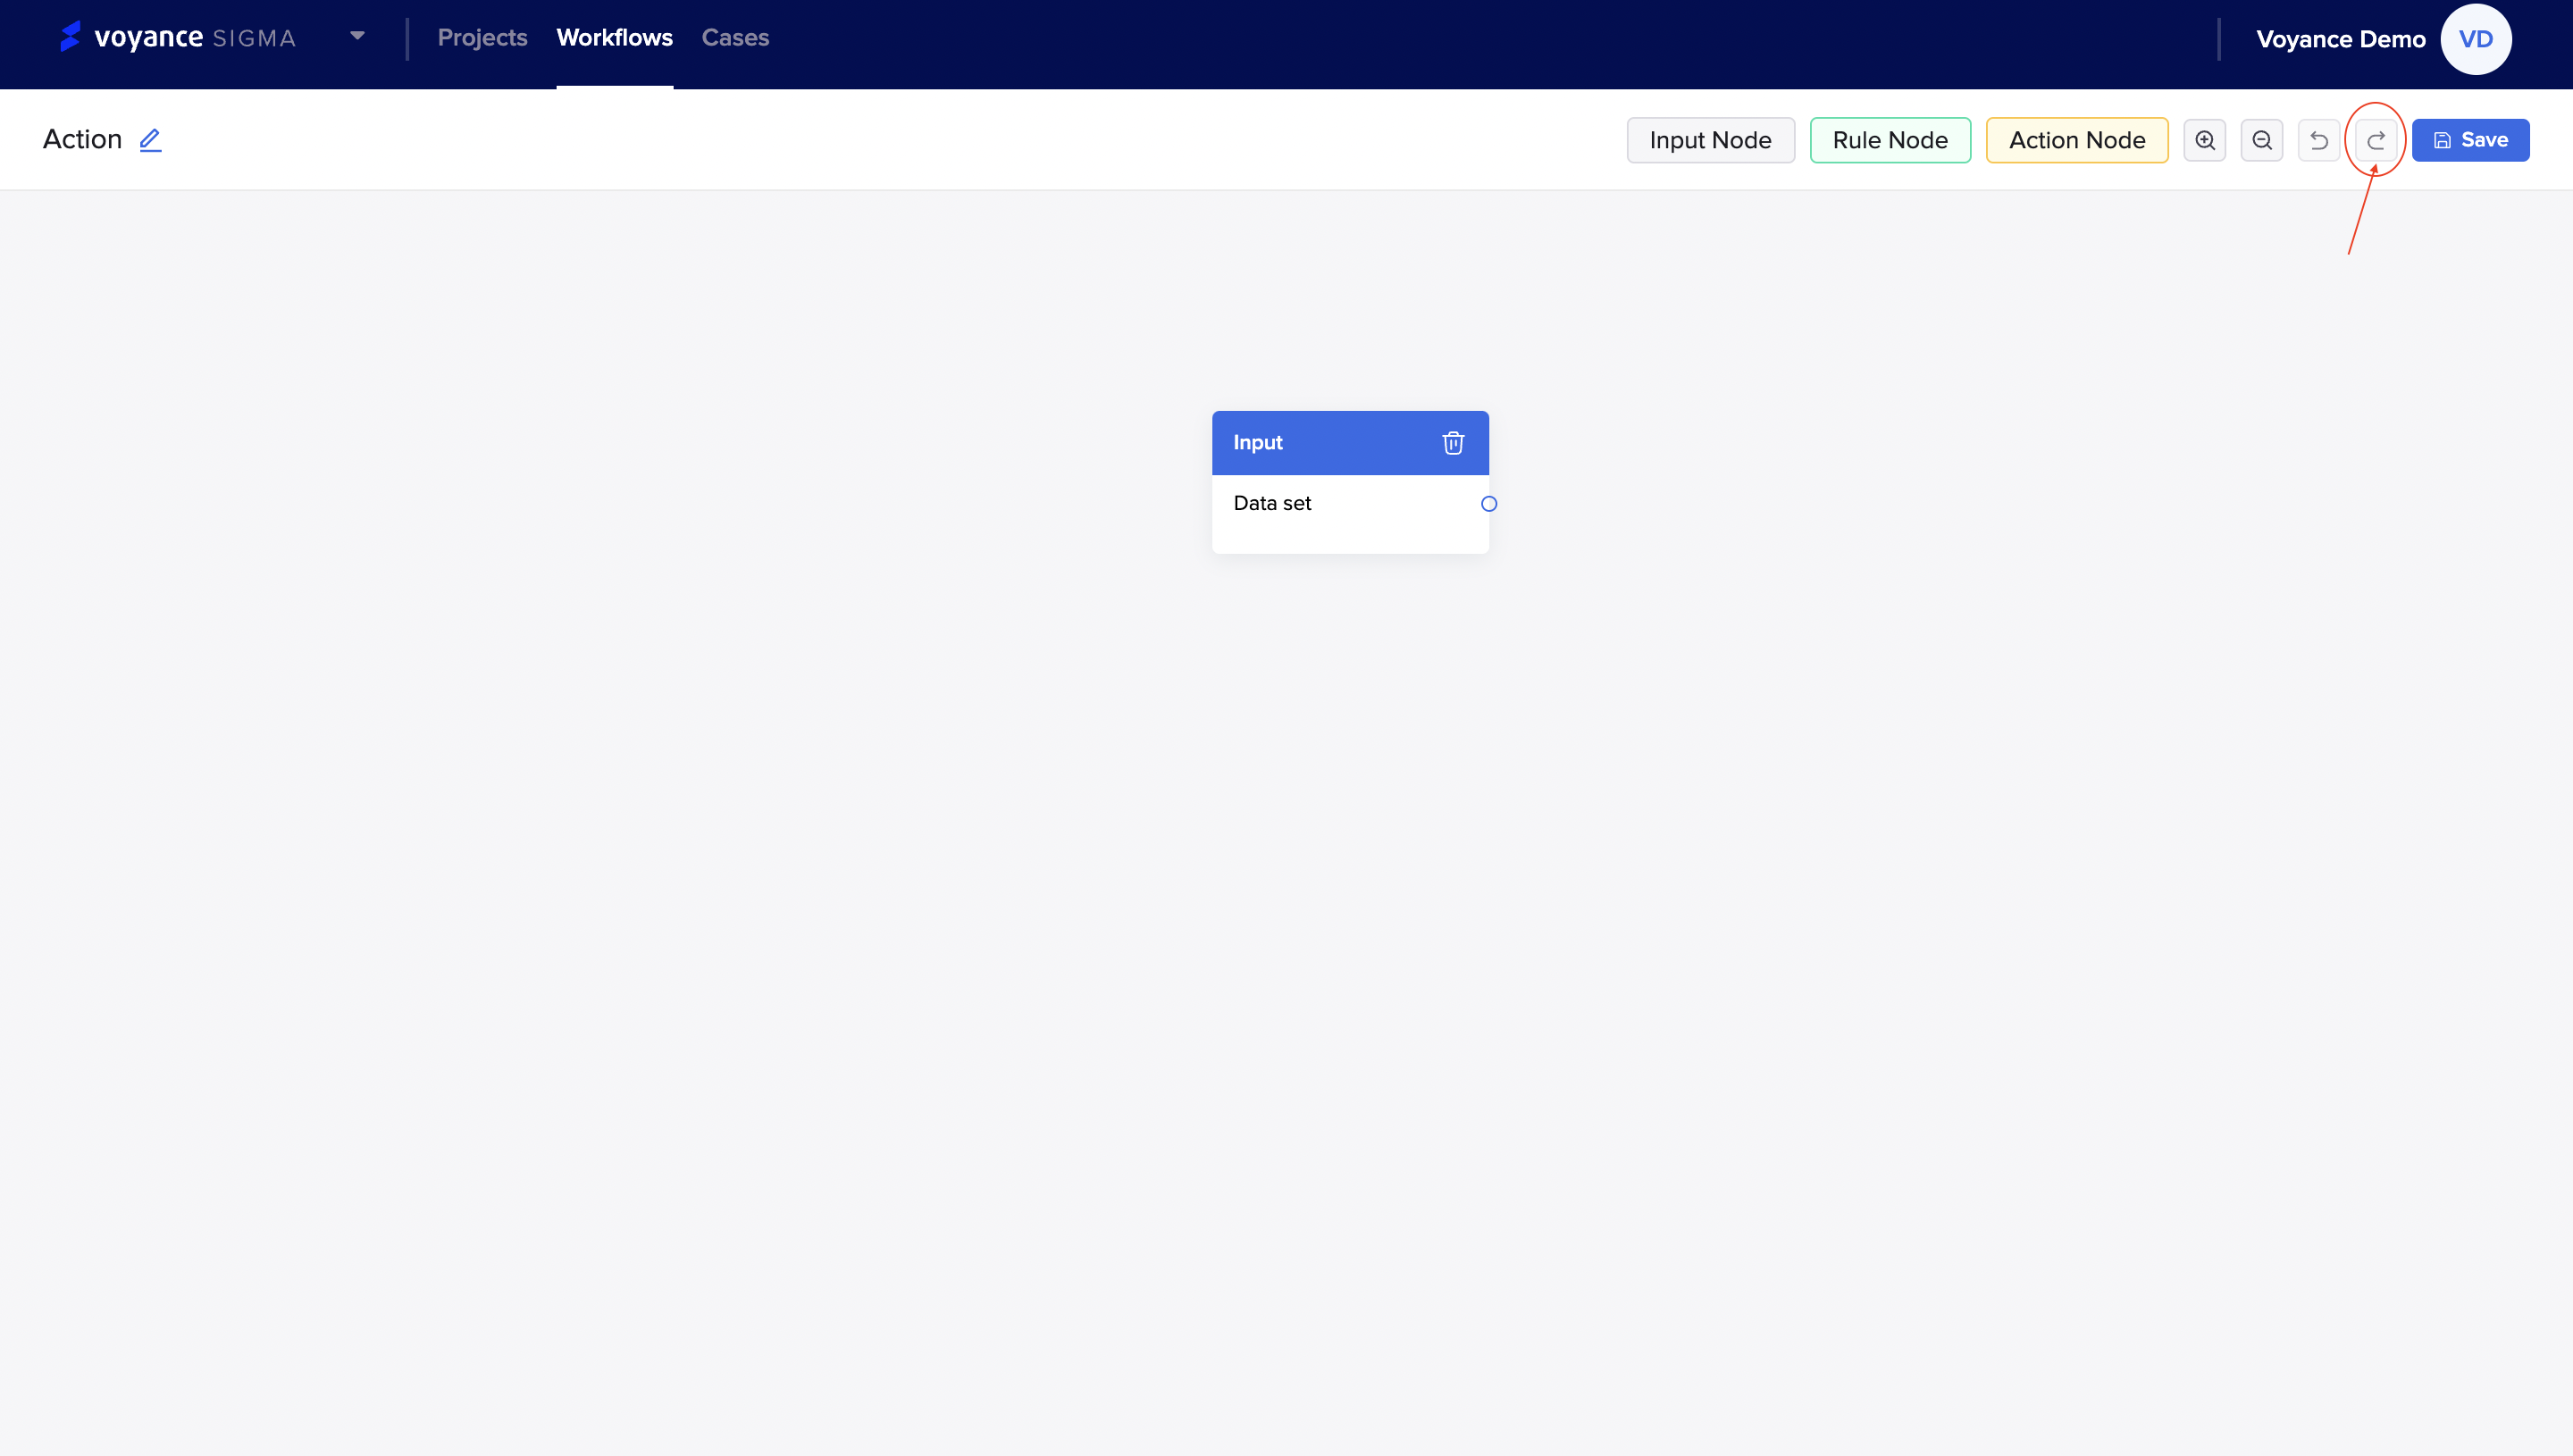2573x1456 pixels.
Task: Select the Input node header
Action: click(1350, 443)
